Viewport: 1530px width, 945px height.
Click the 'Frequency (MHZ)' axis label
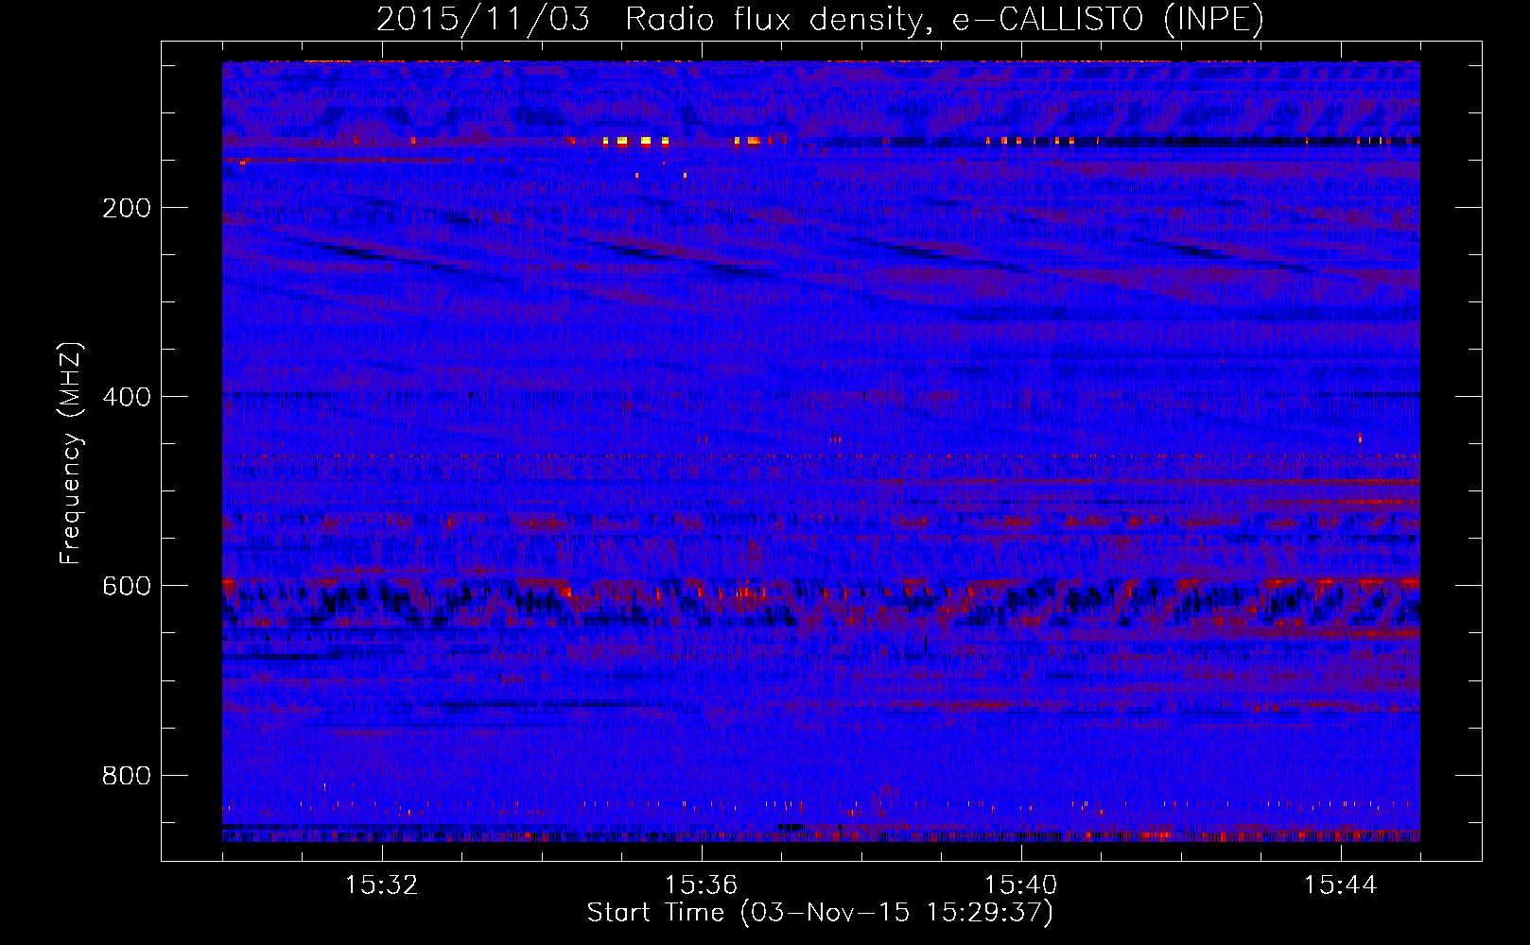[71, 454]
